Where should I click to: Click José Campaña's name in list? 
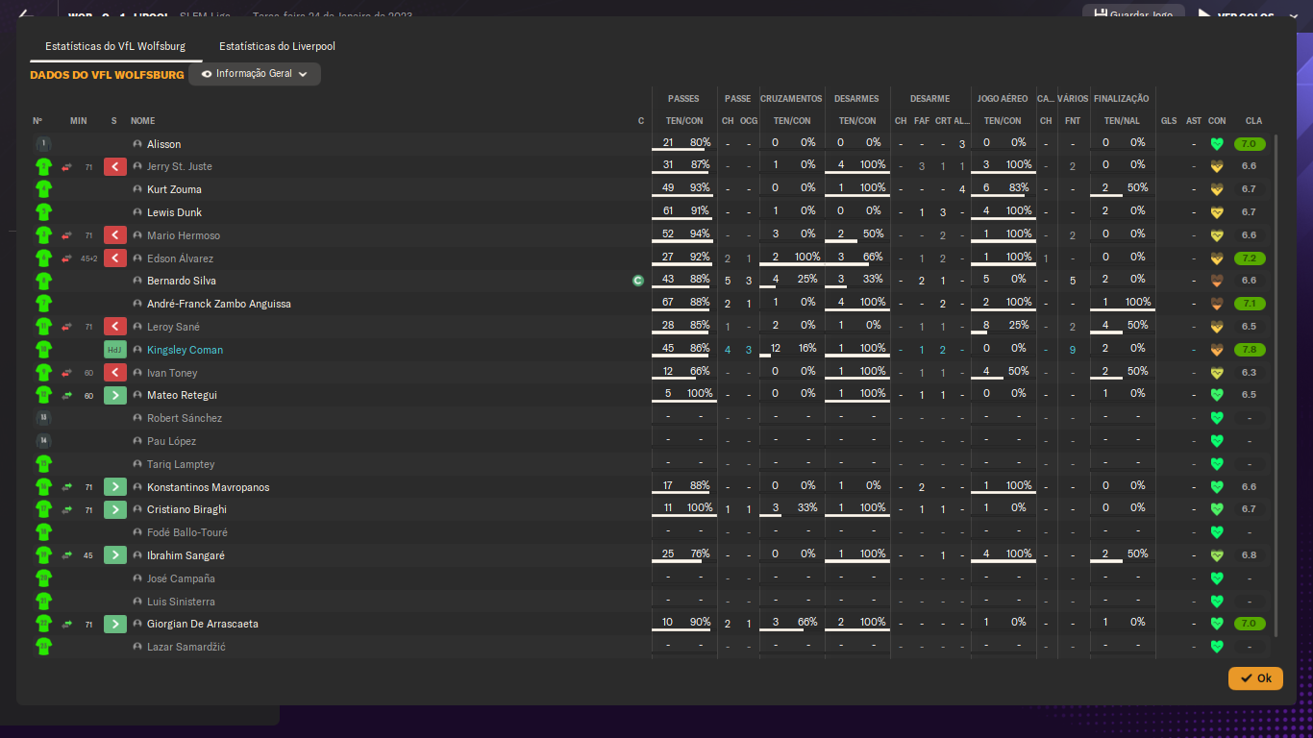181,578
